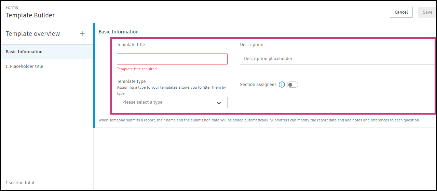The image size is (437, 191).
Task: Select Basic Information in the template overview
Action: [24, 52]
